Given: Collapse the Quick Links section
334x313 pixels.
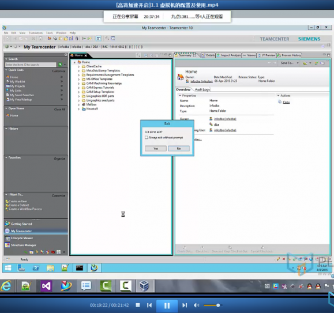Looking at the screenshot, I should click(6, 70).
